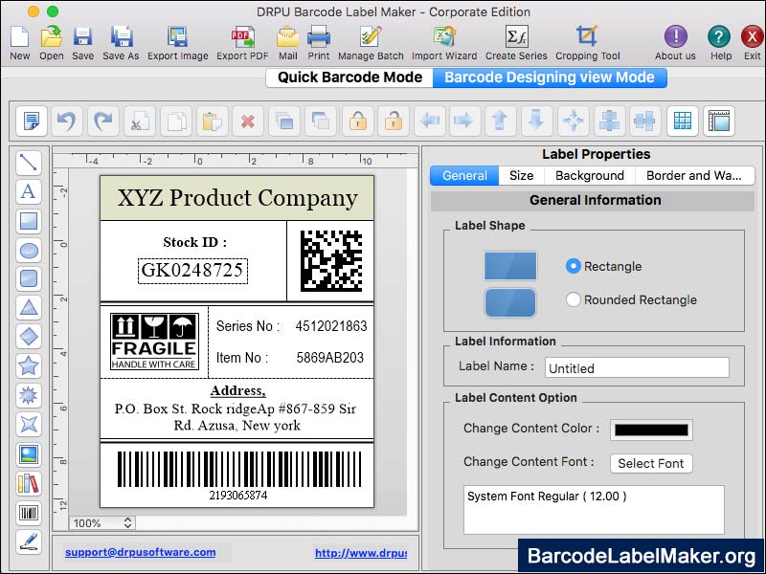766x574 pixels.
Task: Switch to Quick Barcode Mode
Action: [349, 77]
